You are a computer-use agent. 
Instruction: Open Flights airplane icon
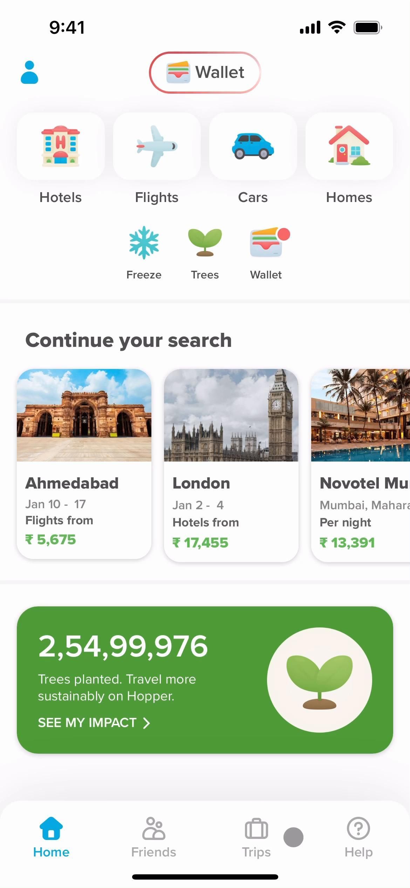pyautogui.click(x=157, y=146)
